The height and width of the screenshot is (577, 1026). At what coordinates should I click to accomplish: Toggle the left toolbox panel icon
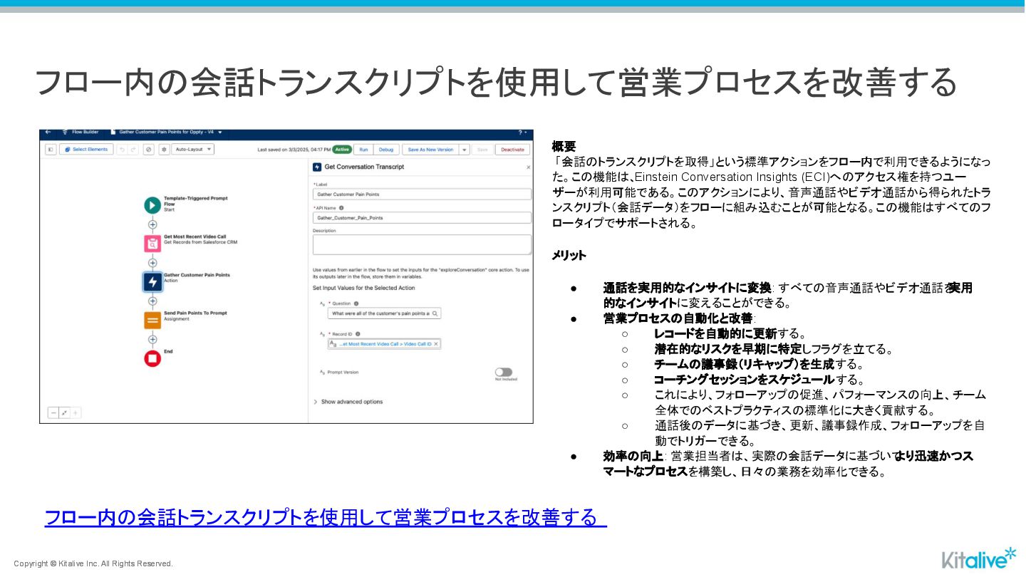pos(51,150)
